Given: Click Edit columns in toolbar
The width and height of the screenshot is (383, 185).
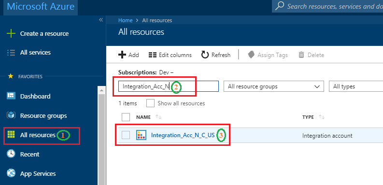Looking at the screenshot, I should click(x=170, y=55).
